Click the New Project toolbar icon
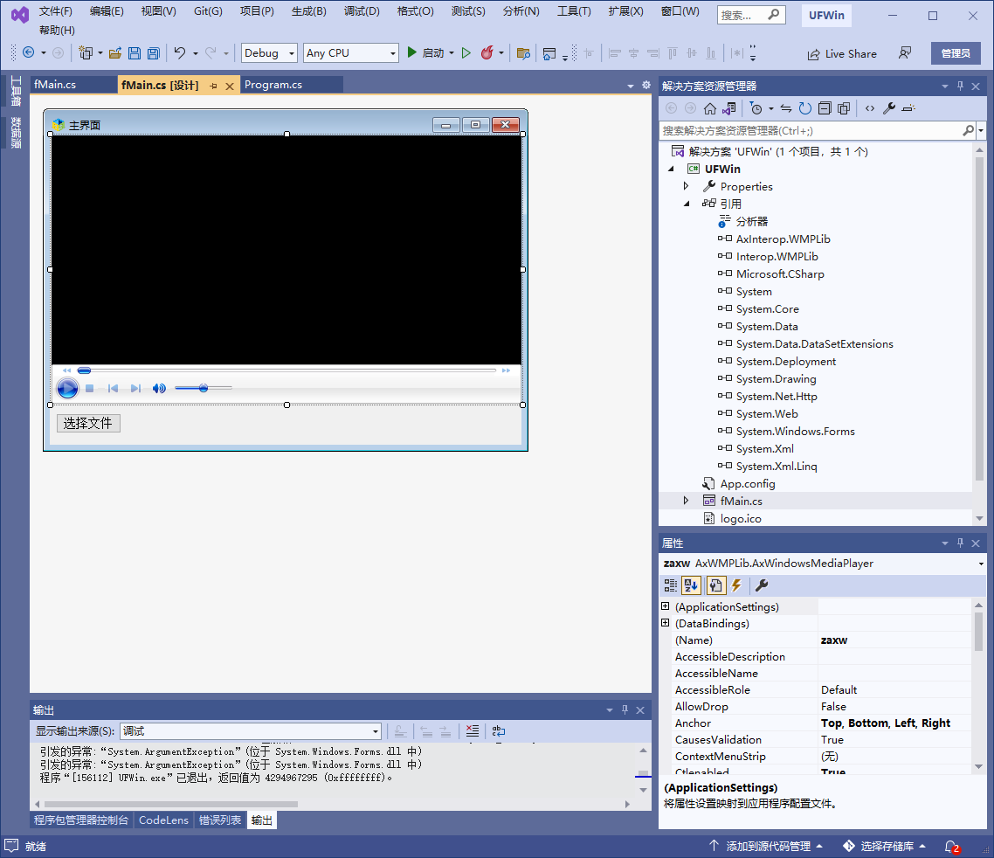Screen dimensions: 994x858 [86, 53]
